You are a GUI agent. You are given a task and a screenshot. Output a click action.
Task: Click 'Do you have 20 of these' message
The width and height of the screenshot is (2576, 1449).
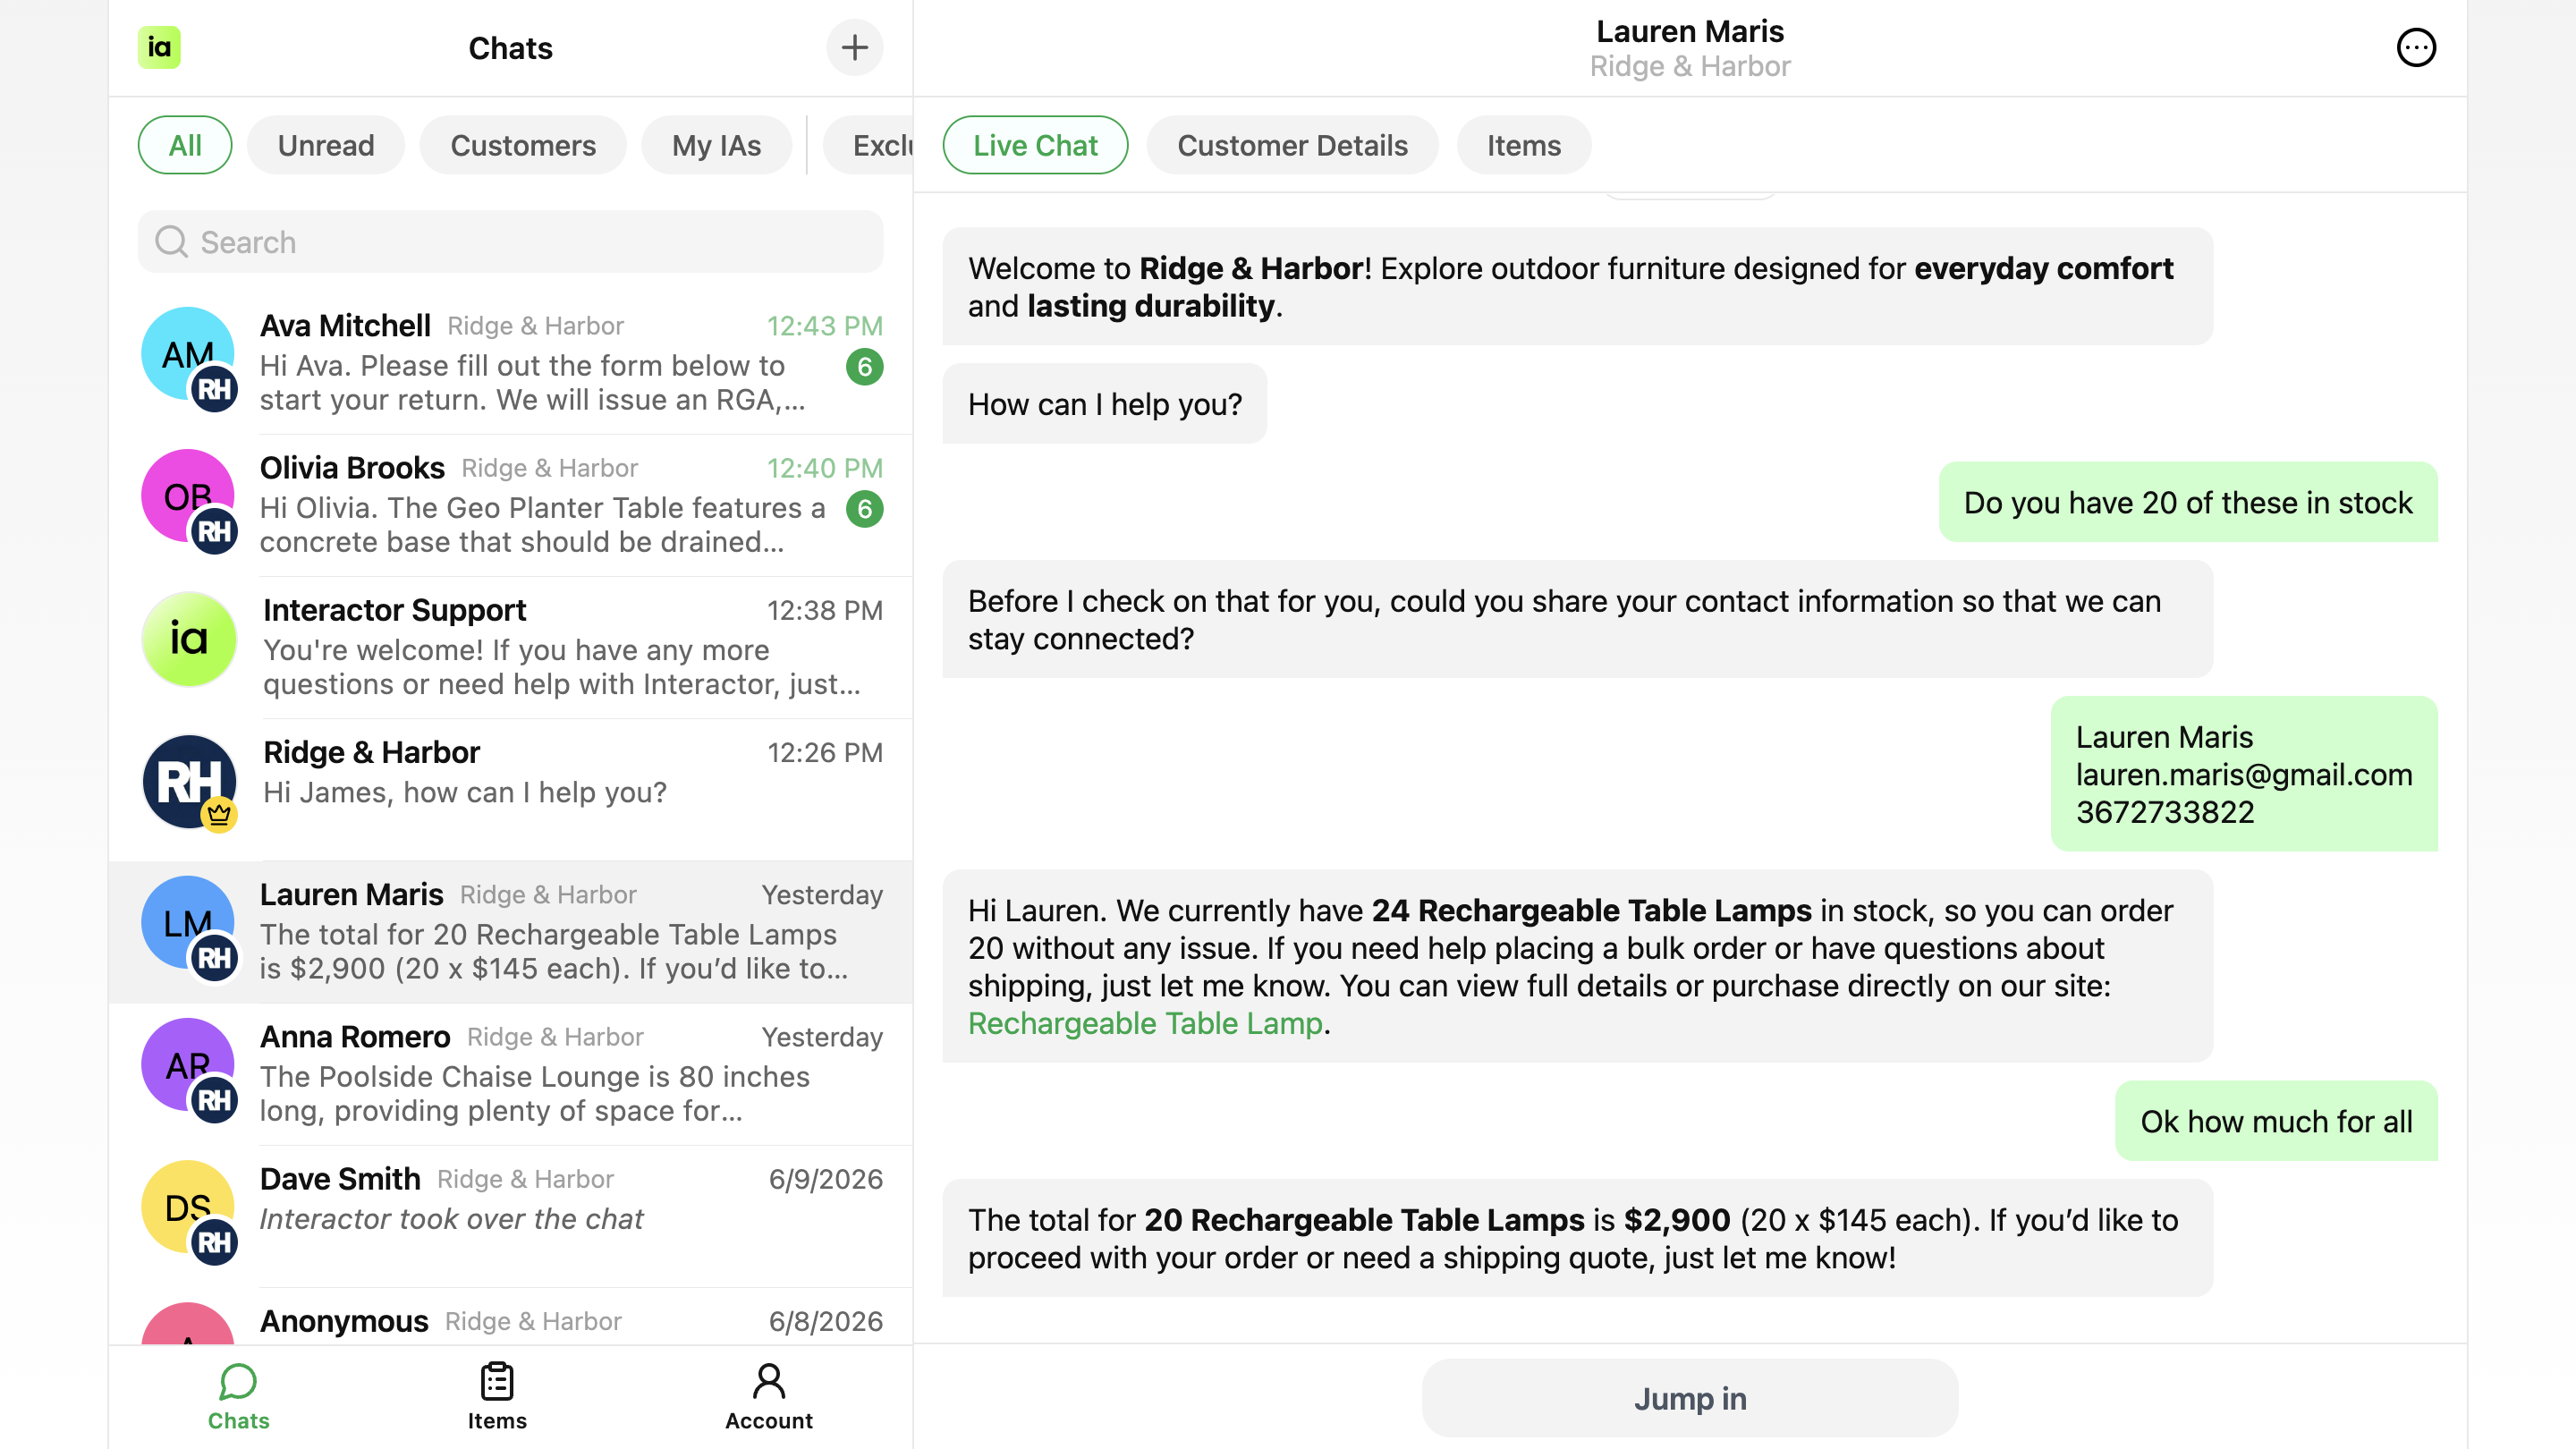pos(2188,502)
